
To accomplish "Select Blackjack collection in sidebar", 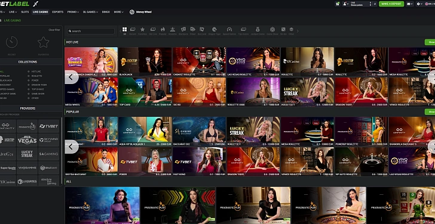I will (5, 80).
